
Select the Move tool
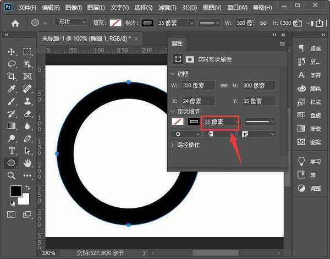pos(11,52)
